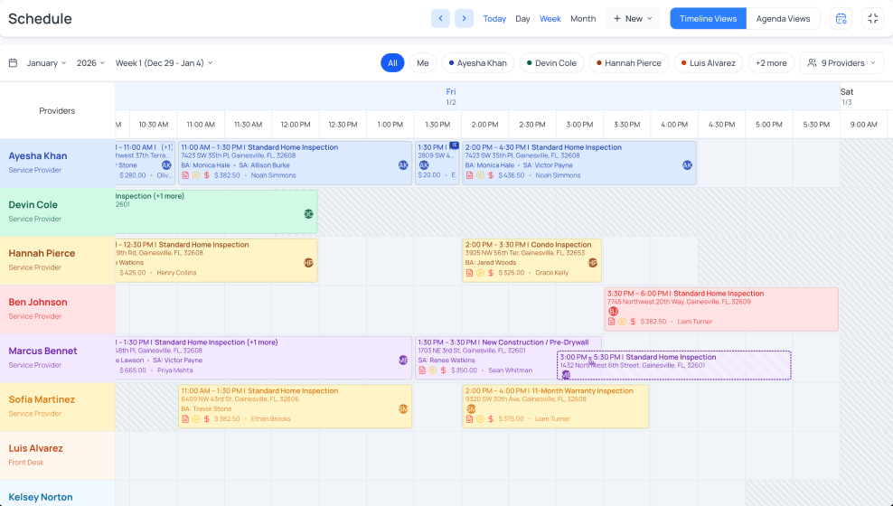Viewport: 893px width, 506px height.
Task: Click orange status circle on Liam Turner $382.50 job
Action: (x=623, y=322)
